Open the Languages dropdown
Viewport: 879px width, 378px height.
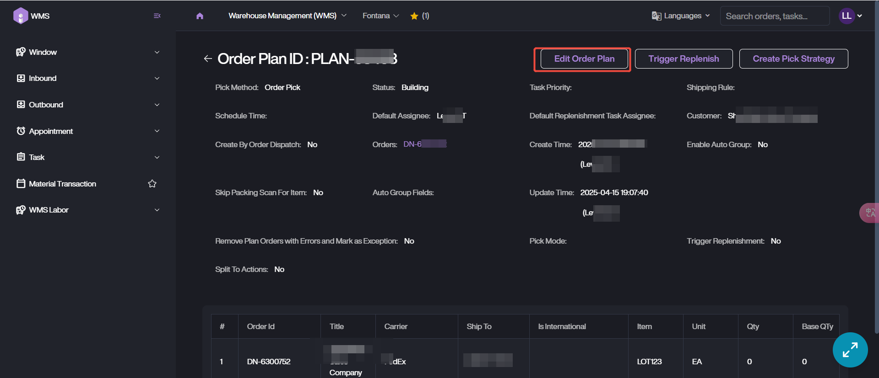681,16
